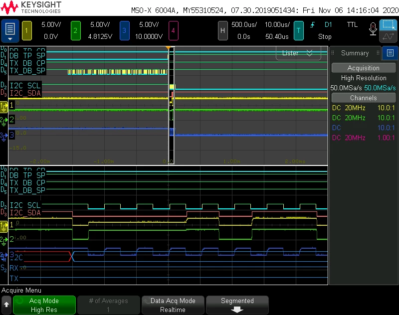The height and width of the screenshot is (315, 399).
Task: Click the waveform draw tool icon
Action: [x=389, y=36]
